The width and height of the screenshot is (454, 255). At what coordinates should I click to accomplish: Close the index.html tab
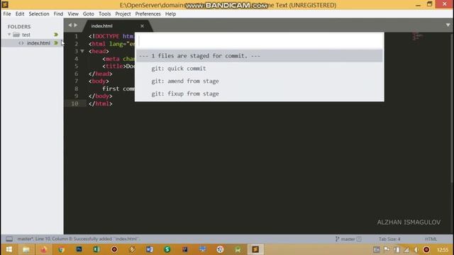tap(142, 26)
